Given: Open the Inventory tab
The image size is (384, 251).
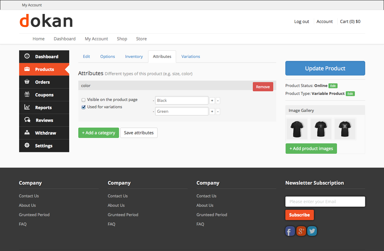Looking at the screenshot, I should coord(134,56).
